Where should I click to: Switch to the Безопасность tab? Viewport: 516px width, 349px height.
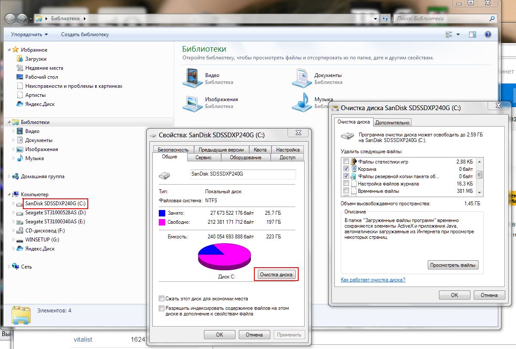[173, 150]
